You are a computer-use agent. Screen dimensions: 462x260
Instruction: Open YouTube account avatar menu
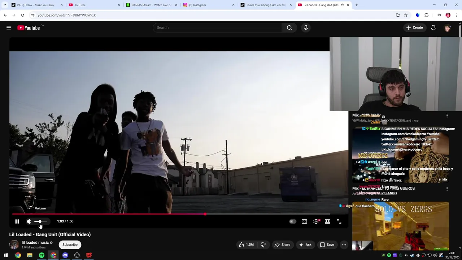pyautogui.click(x=448, y=28)
